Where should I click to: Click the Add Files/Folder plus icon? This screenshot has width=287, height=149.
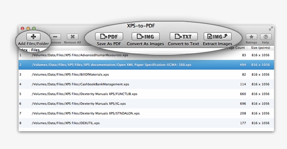[34, 37]
